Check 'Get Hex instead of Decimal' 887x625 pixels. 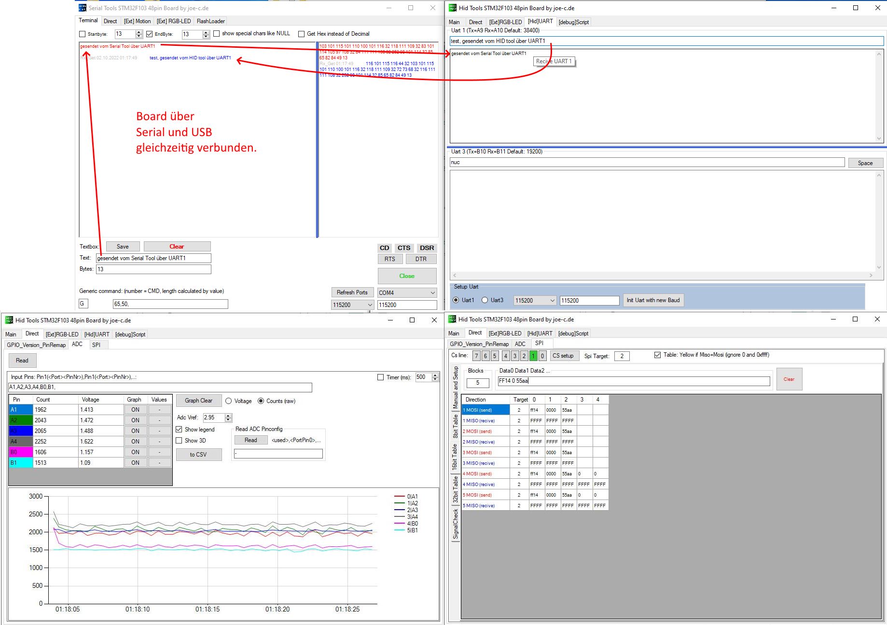tap(302, 34)
